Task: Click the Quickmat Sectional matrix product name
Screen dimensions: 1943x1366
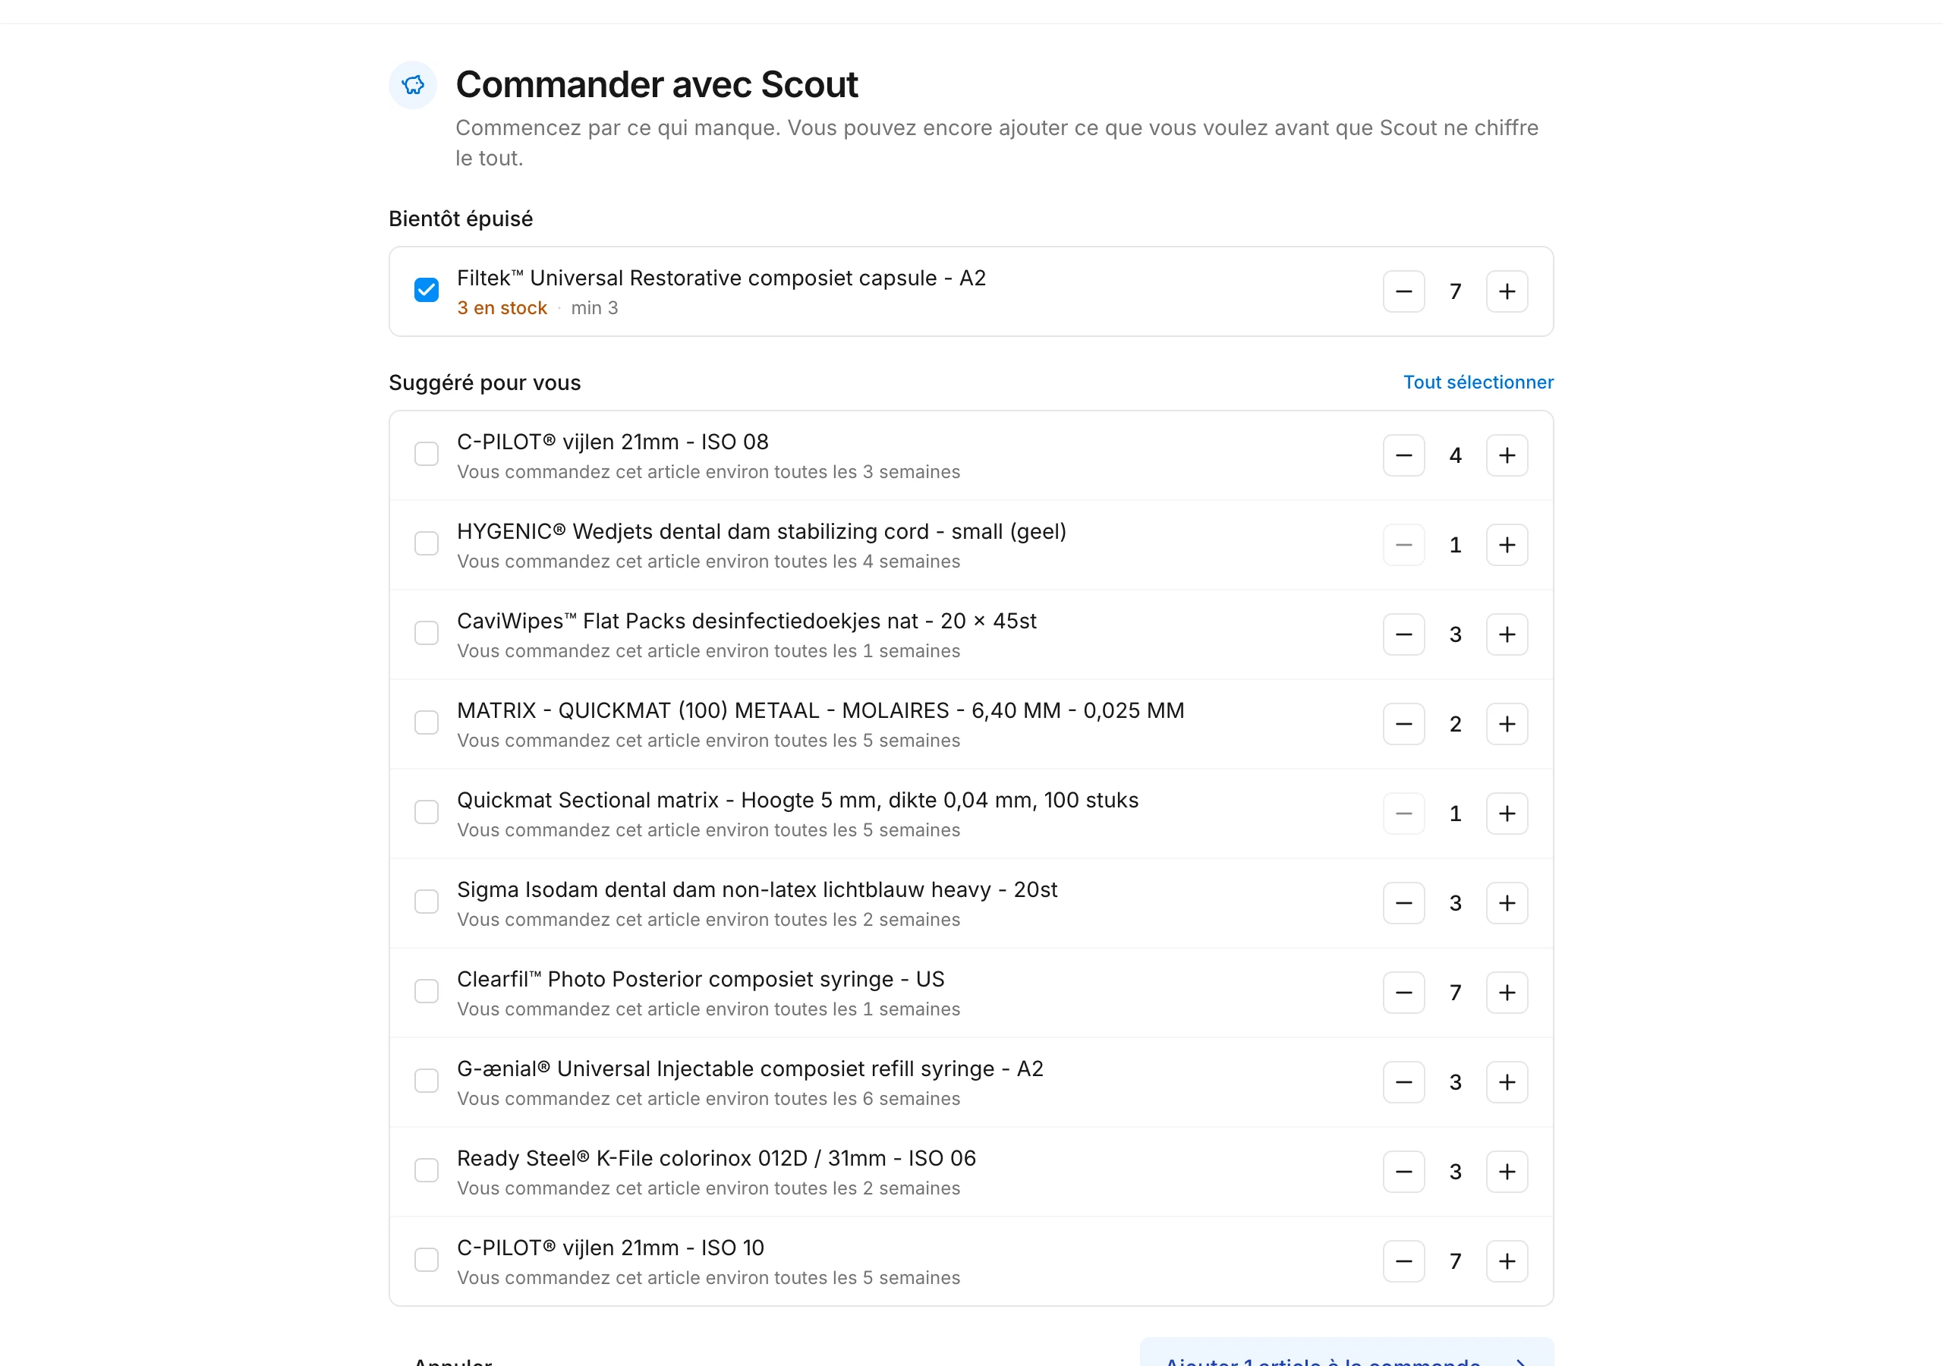Action: tap(797, 800)
